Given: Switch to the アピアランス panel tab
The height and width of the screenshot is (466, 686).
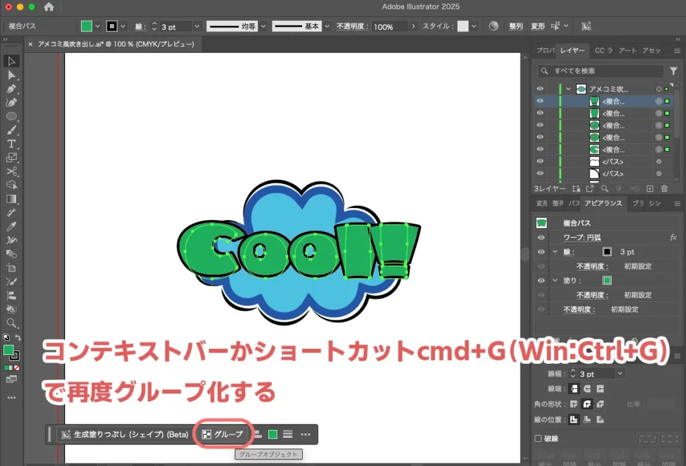Looking at the screenshot, I should 602,203.
